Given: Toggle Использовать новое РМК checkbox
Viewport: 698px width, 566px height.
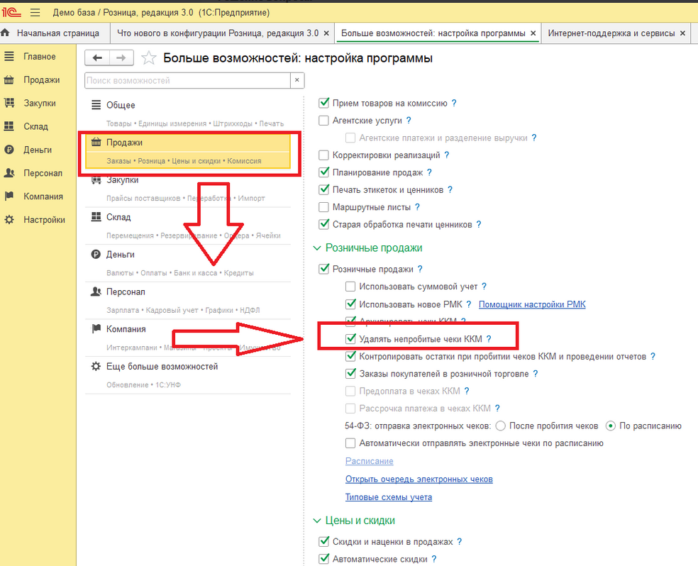Looking at the screenshot, I should tap(350, 304).
